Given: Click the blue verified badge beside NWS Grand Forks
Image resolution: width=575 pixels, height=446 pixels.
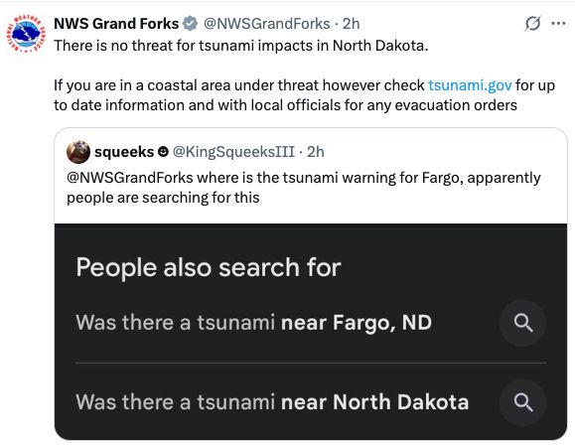Looking at the screenshot, I should pyautogui.click(x=190, y=24).
